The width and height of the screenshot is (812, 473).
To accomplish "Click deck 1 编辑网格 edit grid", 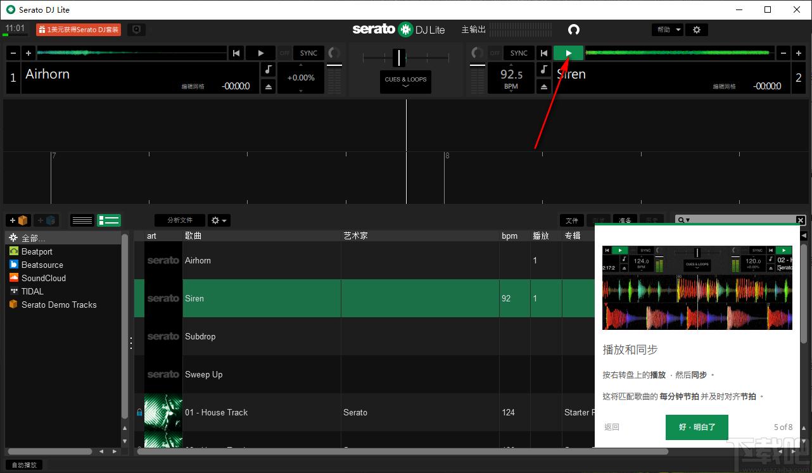I will [193, 87].
